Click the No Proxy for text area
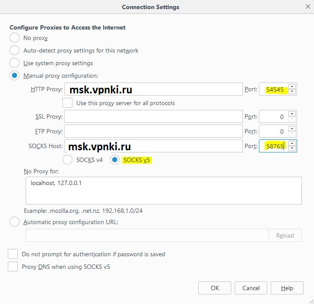 (x=164, y=191)
